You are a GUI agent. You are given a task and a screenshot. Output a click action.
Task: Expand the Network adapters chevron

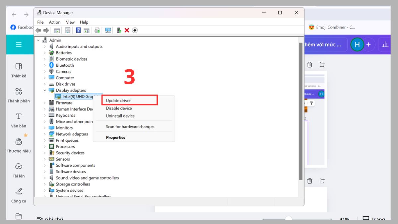tap(45, 134)
